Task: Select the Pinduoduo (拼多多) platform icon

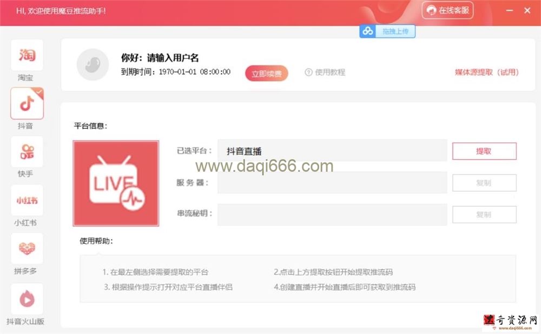Action: point(27,248)
